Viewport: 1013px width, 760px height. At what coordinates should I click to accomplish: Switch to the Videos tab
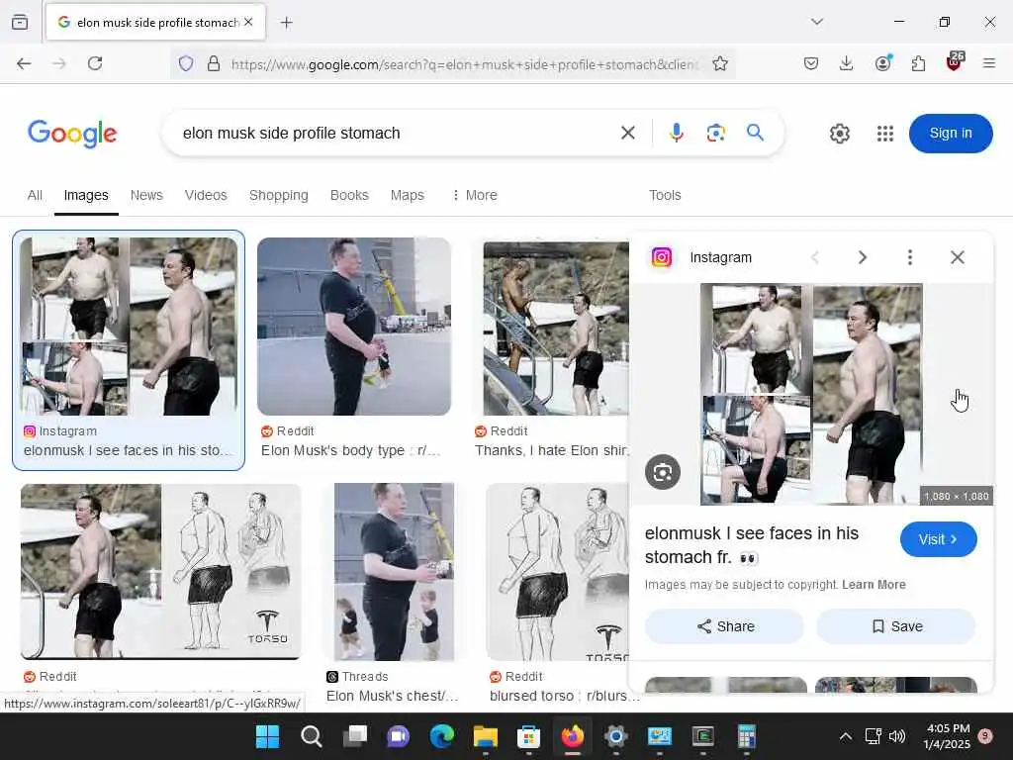206,195
